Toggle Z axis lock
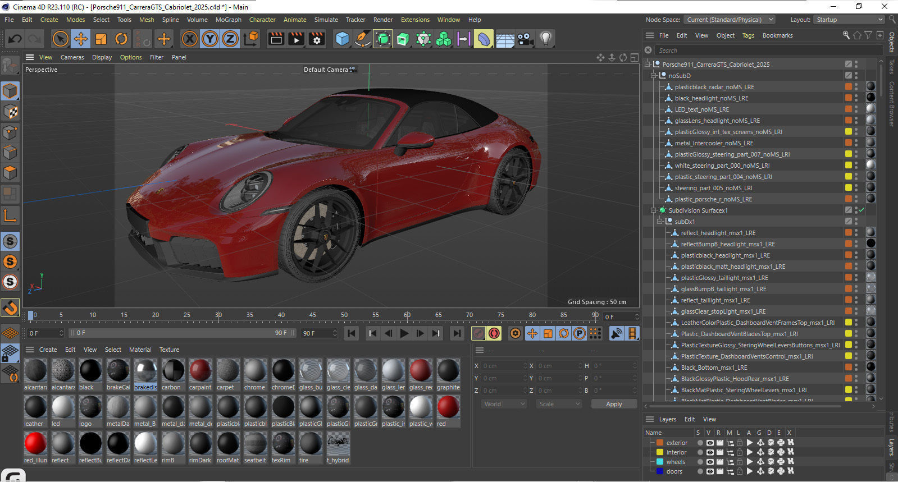The width and height of the screenshot is (898, 482). coord(230,39)
